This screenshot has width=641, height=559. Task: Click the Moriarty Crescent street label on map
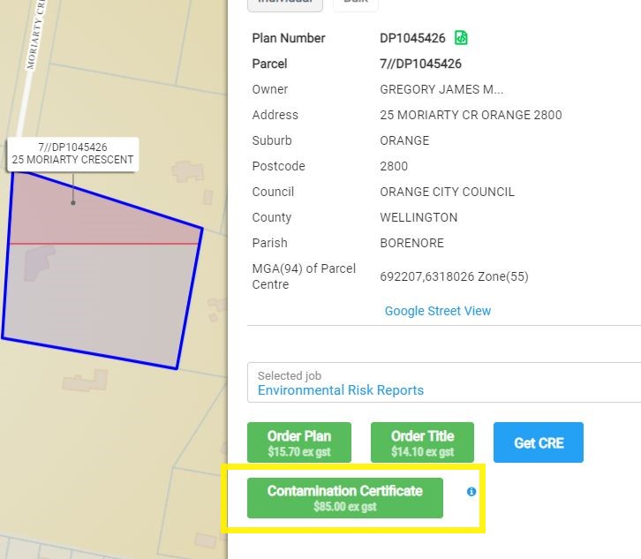pyautogui.click(x=35, y=34)
